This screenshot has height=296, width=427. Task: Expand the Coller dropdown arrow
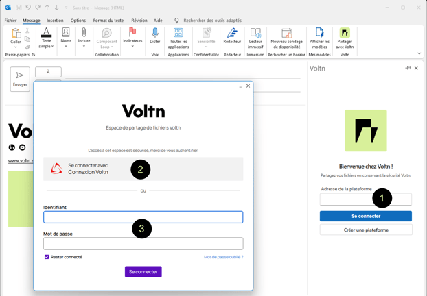[x=16, y=47]
